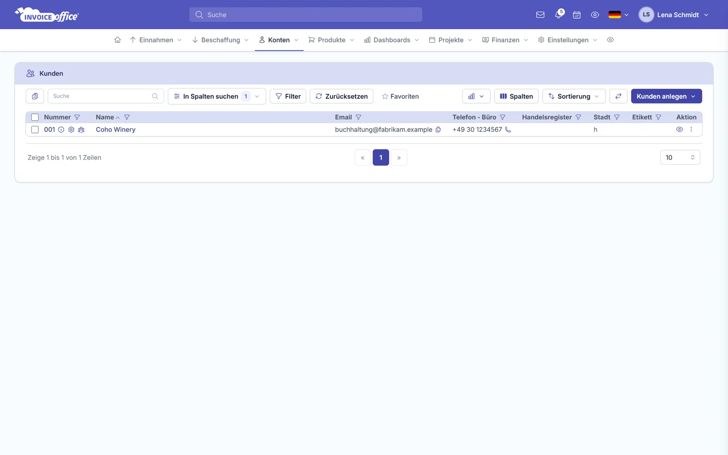Click contacts group icon next to 001

point(81,130)
